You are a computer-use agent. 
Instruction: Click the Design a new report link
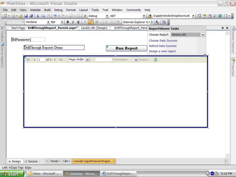tap(162, 51)
